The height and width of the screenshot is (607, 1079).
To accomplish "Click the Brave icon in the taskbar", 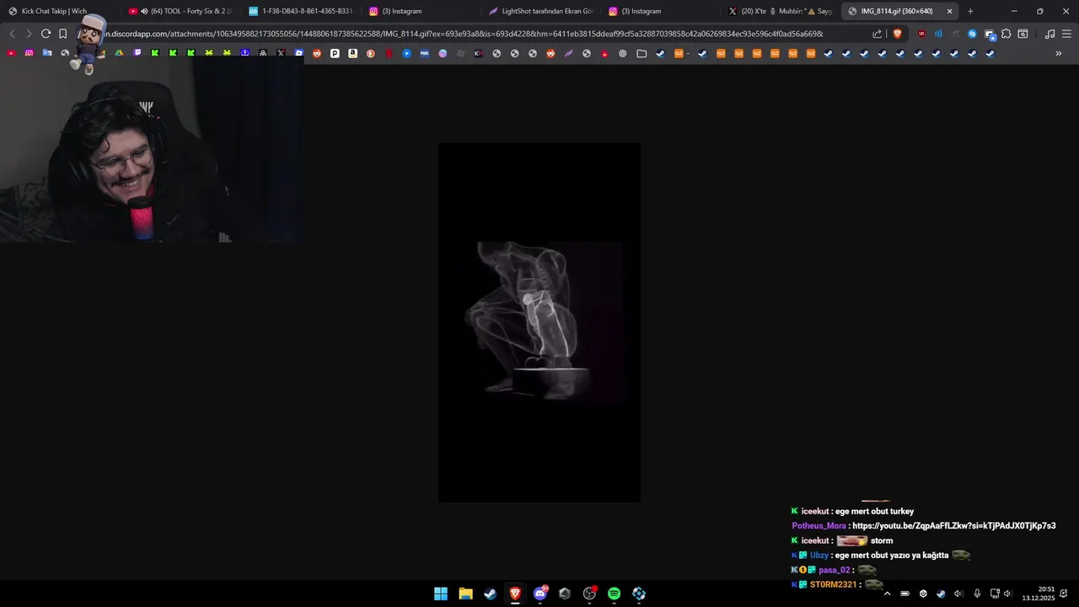I will [x=515, y=594].
